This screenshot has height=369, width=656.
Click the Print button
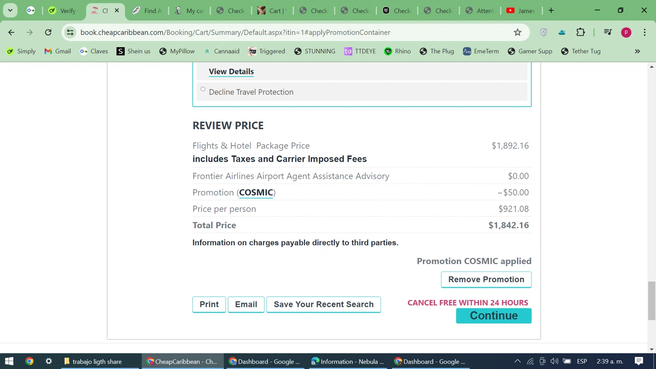tap(209, 304)
